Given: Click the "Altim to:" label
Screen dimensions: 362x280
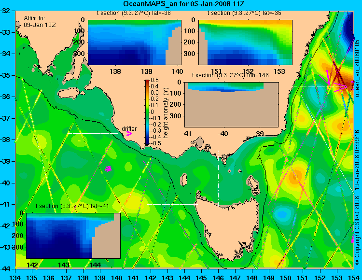Looking at the screenshot, I should (x=34, y=18).
